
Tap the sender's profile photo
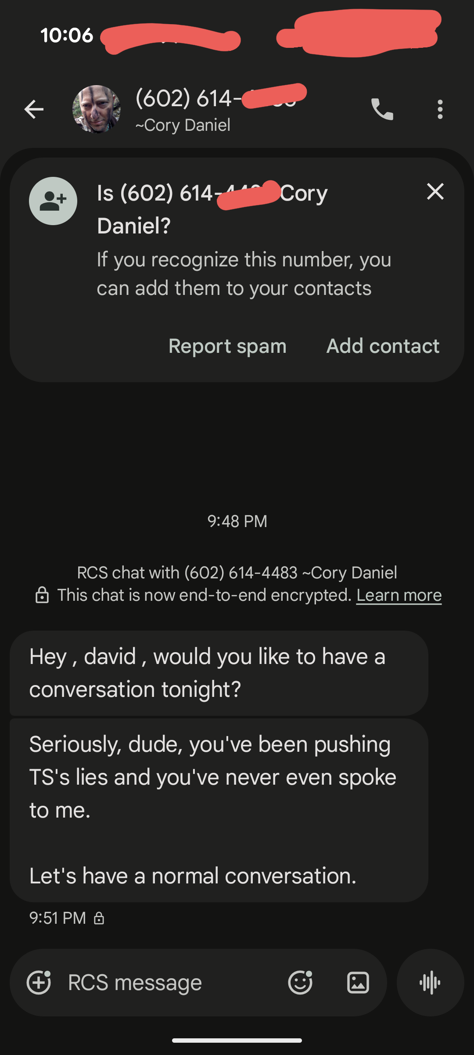pyautogui.click(x=97, y=109)
